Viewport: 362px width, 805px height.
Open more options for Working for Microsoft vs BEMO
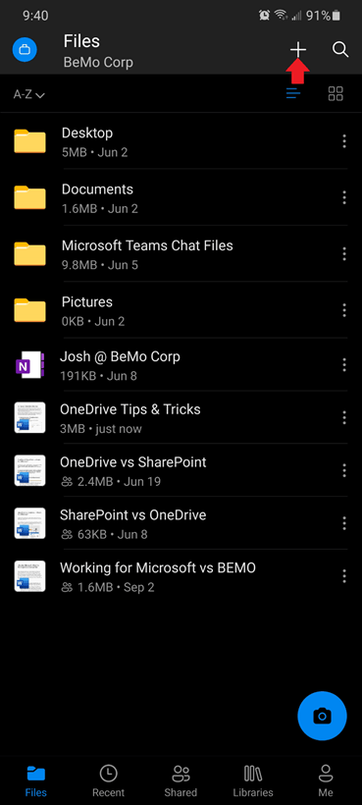click(x=344, y=576)
